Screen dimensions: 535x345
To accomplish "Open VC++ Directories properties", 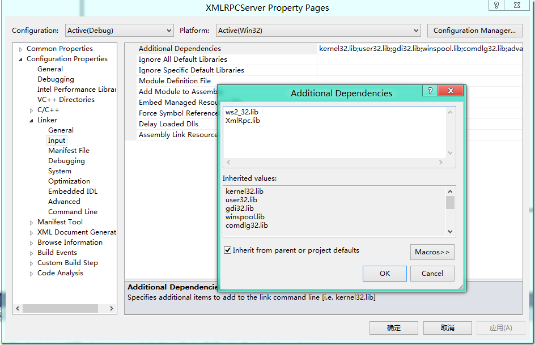I will tap(66, 100).
